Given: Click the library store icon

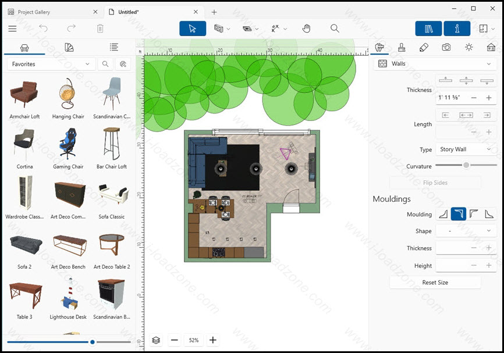Looking at the screenshot, I should click(123, 64).
